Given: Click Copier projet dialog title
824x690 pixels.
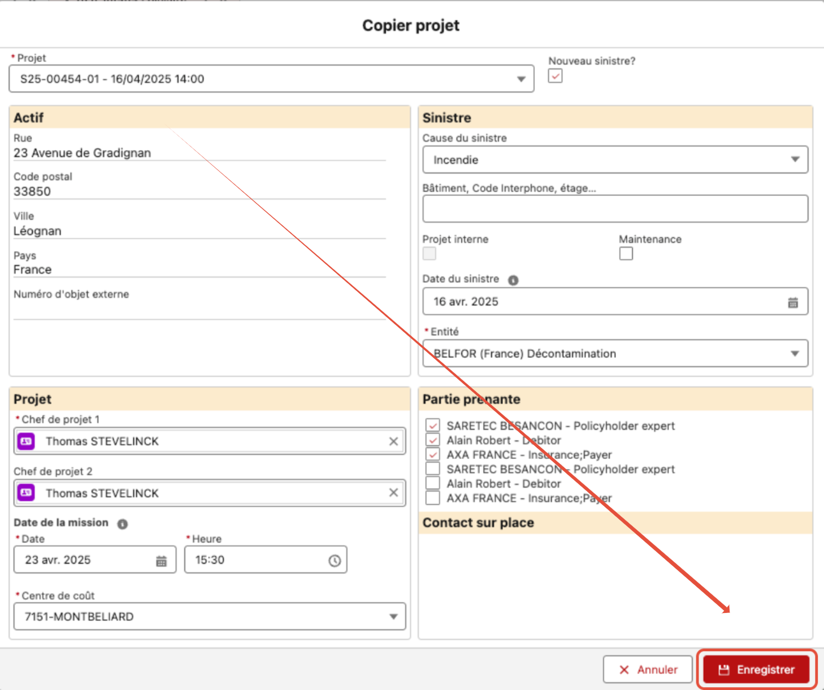Looking at the screenshot, I should point(411,25).
